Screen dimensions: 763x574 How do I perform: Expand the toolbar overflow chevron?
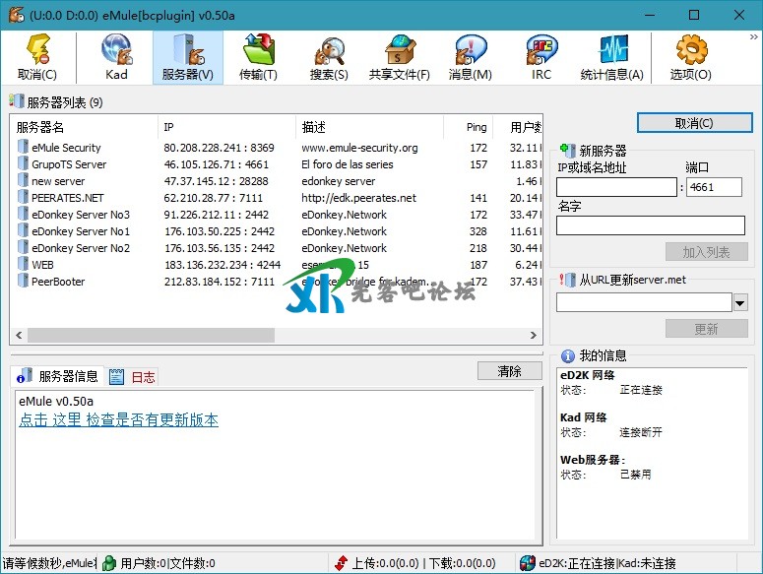pyautogui.click(x=753, y=36)
